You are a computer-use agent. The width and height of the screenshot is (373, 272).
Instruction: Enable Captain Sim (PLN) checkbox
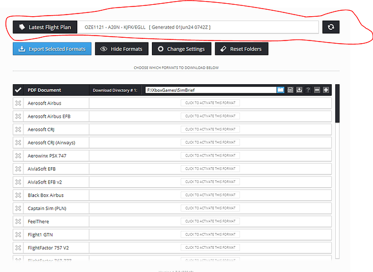tap(18, 208)
